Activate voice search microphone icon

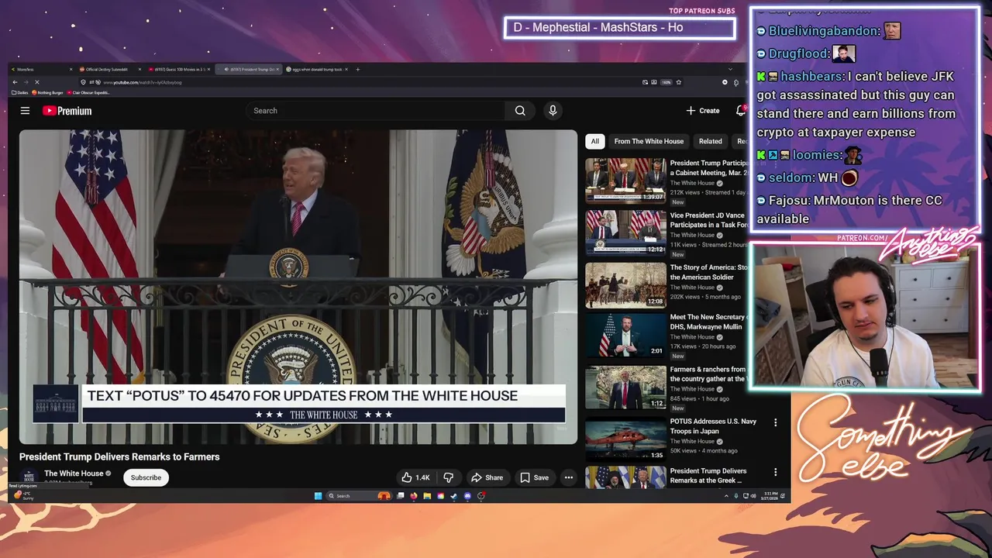click(553, 111)
